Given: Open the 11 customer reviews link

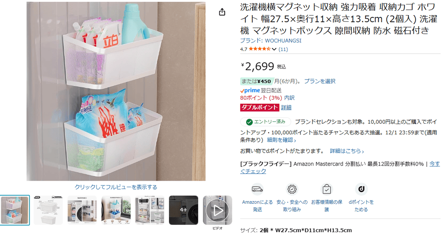Looking at the screenshot, I should coord(283,49).
